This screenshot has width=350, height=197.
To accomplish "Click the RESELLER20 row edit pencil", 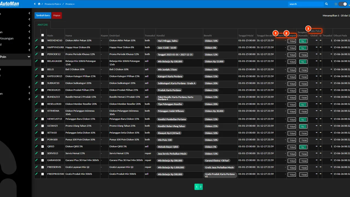I will (x=36, y=104).
